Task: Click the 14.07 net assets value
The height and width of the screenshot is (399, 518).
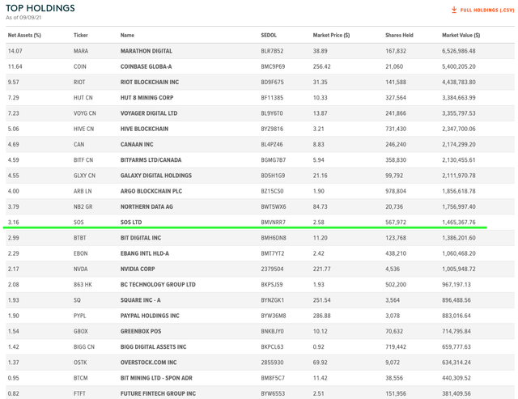Action: (15, 51)
